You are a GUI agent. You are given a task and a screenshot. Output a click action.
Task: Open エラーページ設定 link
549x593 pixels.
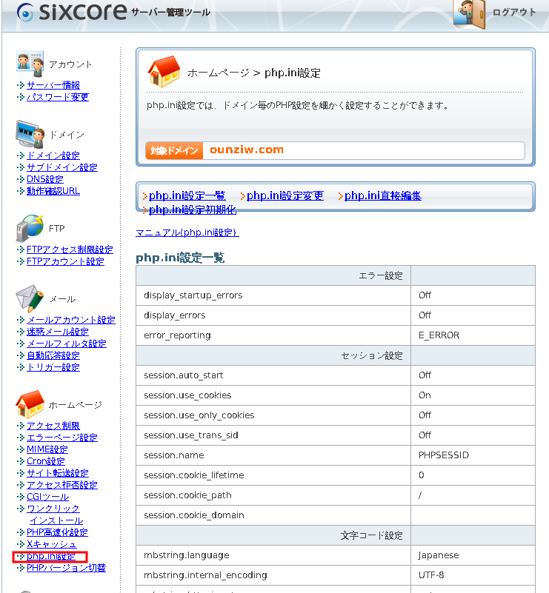62,438
